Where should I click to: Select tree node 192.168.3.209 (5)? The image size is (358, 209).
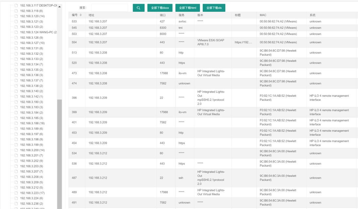(x=31, y=182)
